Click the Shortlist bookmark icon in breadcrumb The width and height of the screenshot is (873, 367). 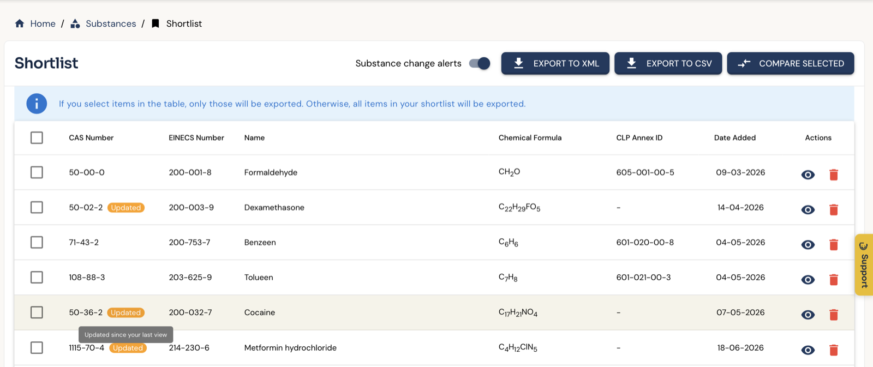(156, 23)
